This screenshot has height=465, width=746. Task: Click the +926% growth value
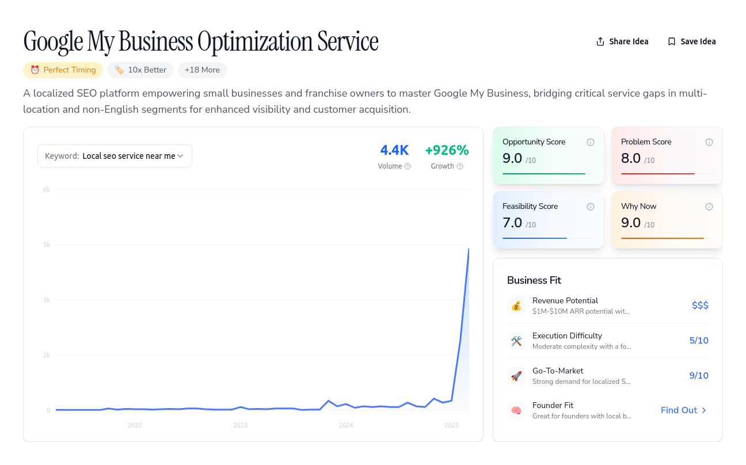447,151
